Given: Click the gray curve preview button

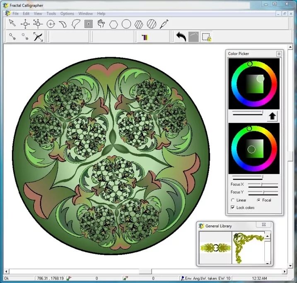Looking at the screenshot, I should click(x=193, y=37).
